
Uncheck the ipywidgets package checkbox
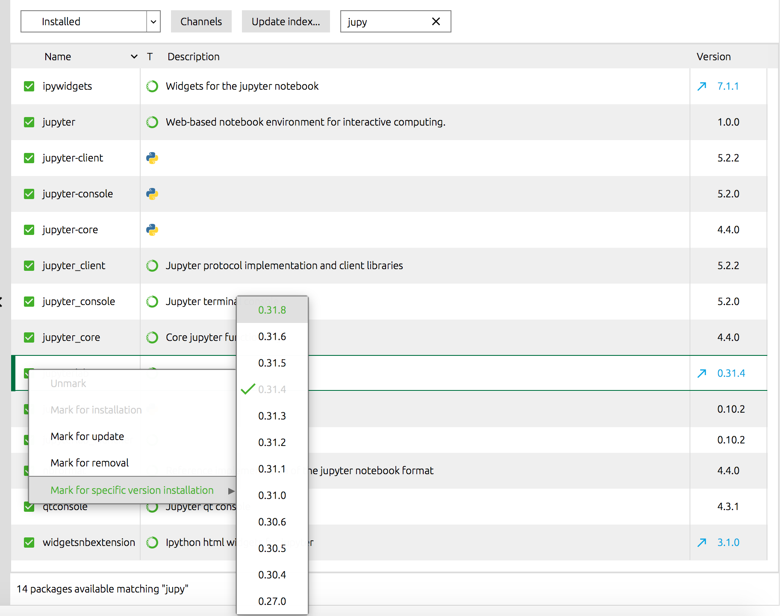[x=29, y=86]
